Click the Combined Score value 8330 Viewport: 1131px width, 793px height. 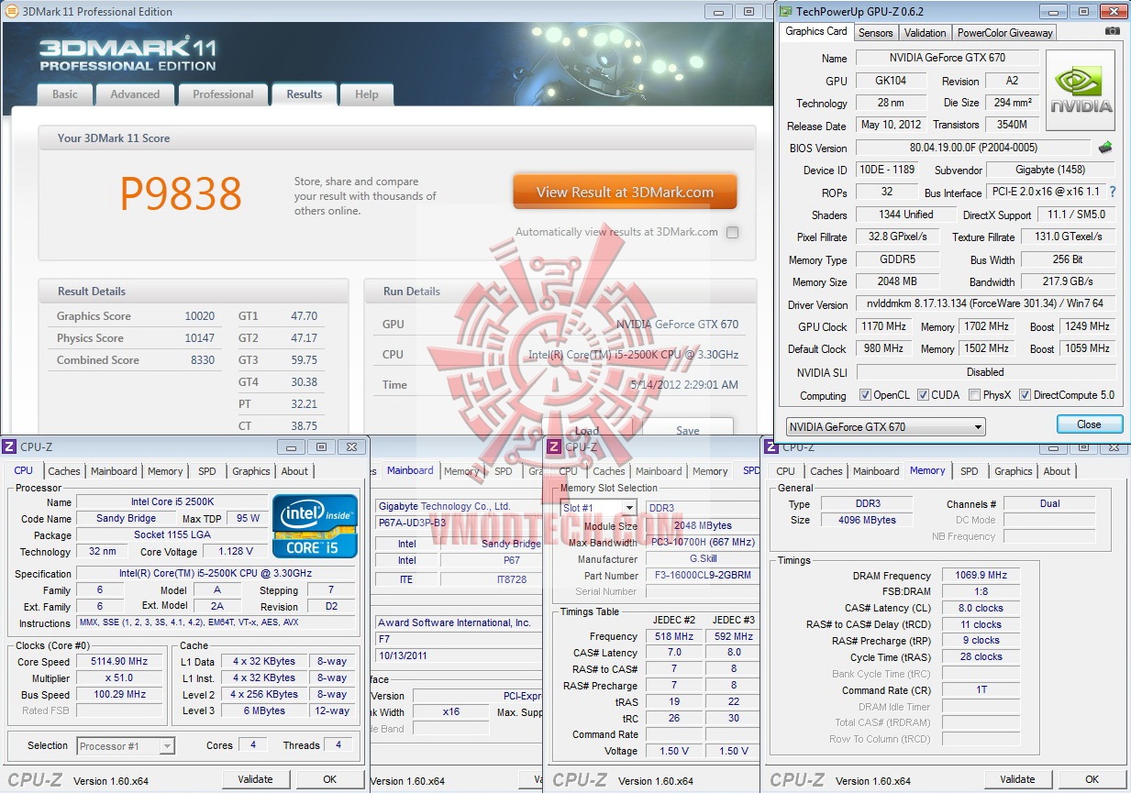coord(202,360)
